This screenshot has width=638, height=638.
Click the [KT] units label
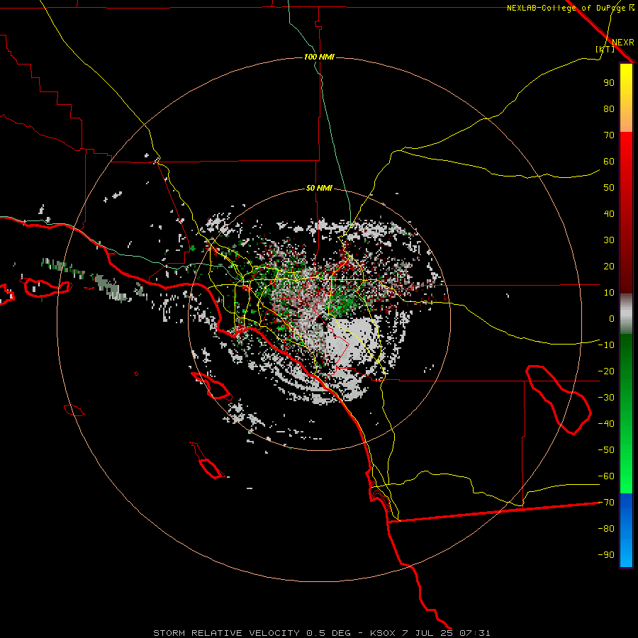(x=605, y=49)
